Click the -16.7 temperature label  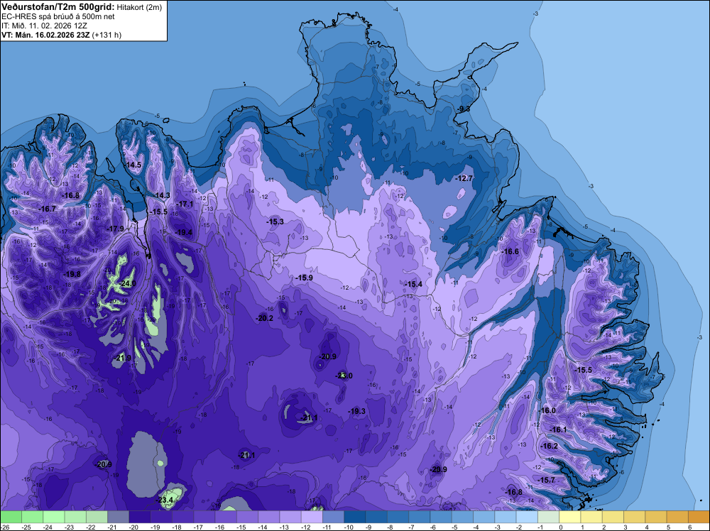tap(48, 209)
